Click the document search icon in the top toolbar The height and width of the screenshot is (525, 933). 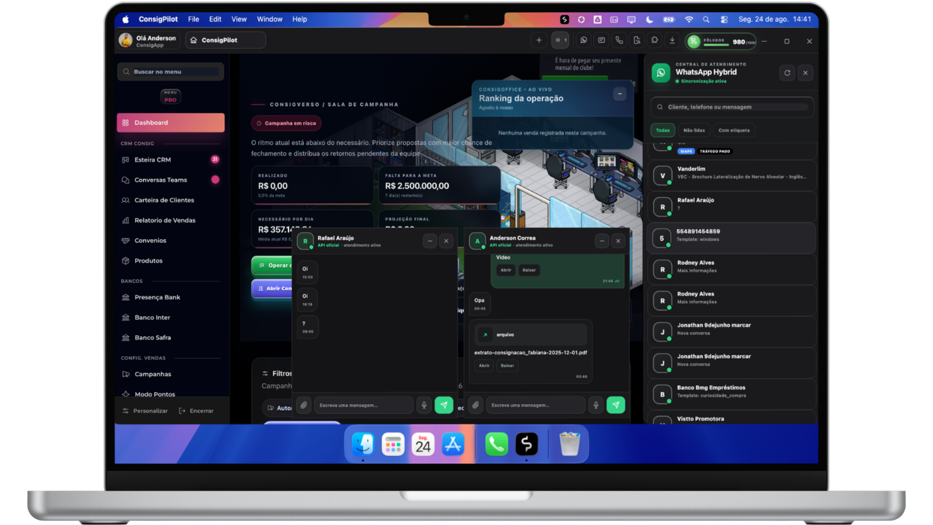(x=637, y=40)
